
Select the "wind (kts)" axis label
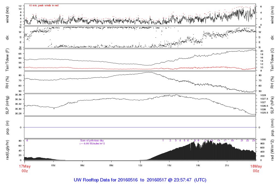tap(7, 15)
